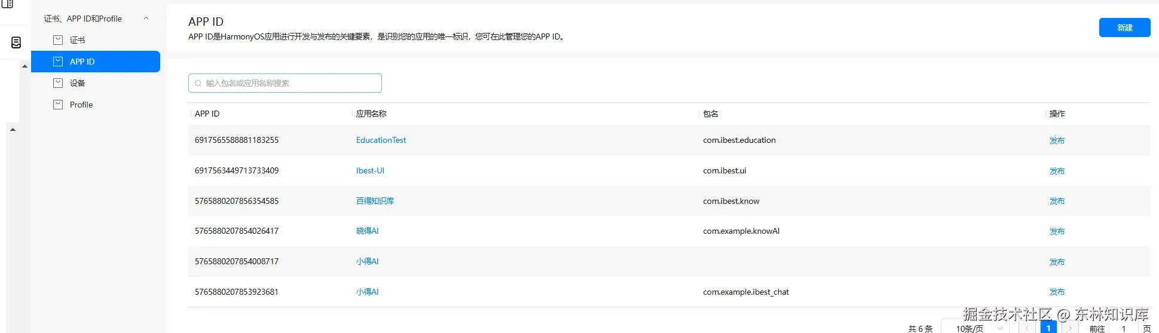Image resolution: width=1159 pixels, height=333 pixels.
Task: Select package name com.ibest.ui
Action: pos(724,170)
